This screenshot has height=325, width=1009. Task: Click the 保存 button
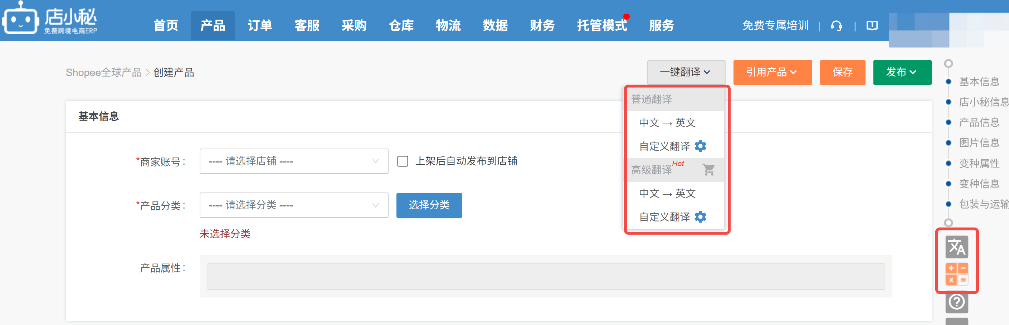(x=843, y=72)
